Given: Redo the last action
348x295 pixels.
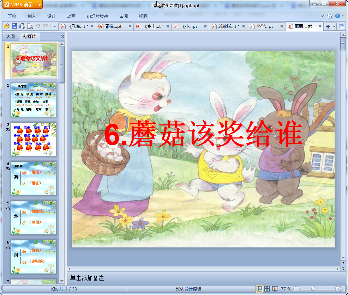Looking at the screenshot, I should 46,26.
